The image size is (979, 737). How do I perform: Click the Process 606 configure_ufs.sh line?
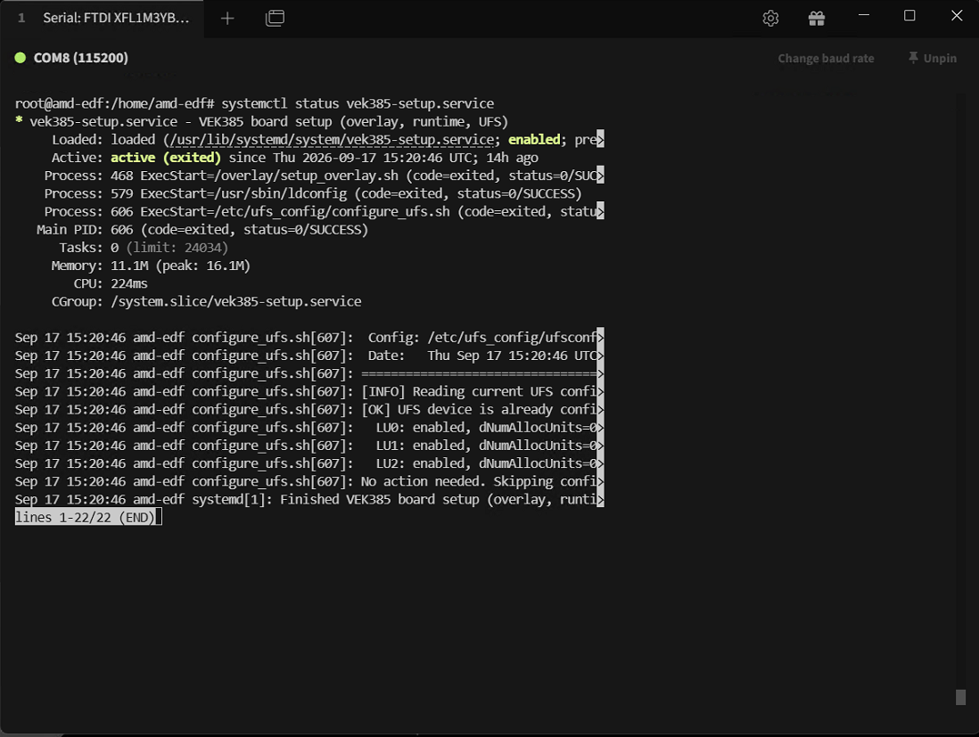tap(324, 211)
